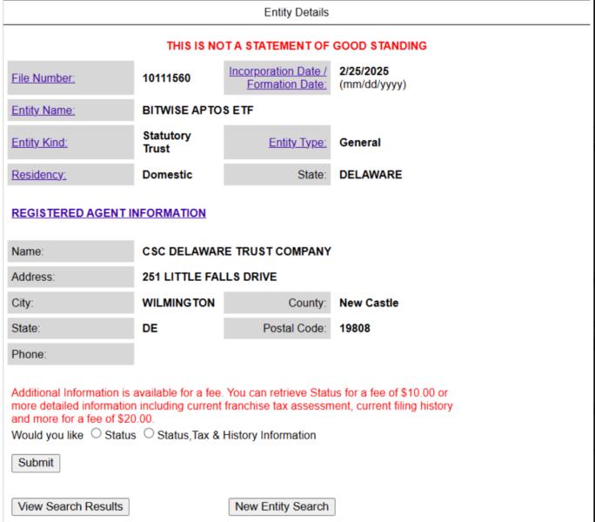Image resolution: width=595 pixels, height=522 pixels.
Task: Click the Address label cell
Action: point(70,277)
